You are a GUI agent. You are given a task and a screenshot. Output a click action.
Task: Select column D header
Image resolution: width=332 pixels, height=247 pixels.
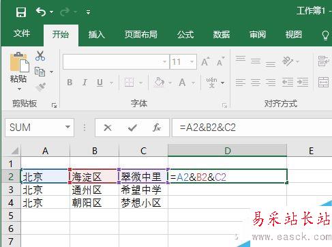227,151
